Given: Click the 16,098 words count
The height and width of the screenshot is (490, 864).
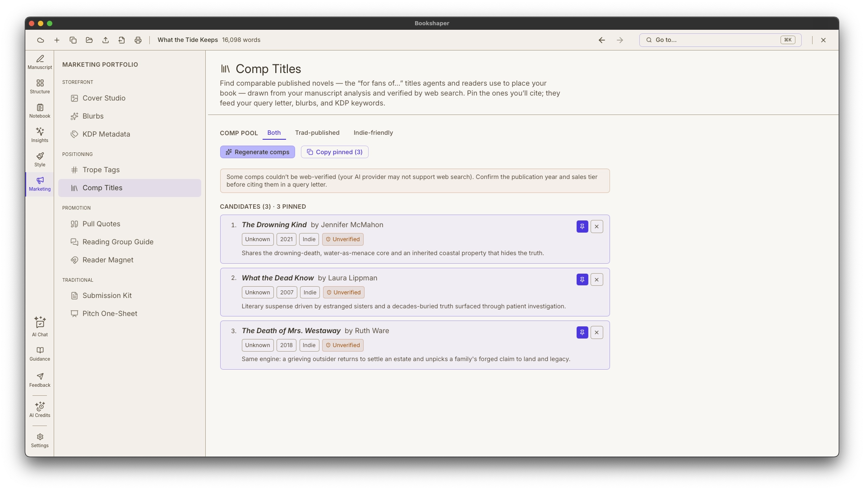Looking at the screenshot, I should coord(241,40).
